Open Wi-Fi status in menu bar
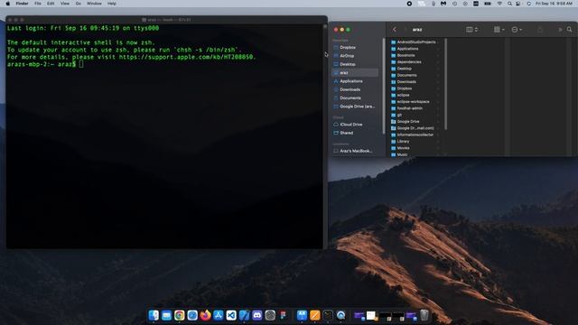The height and width of the screenshot is (325, 578). tap(499, 4)
